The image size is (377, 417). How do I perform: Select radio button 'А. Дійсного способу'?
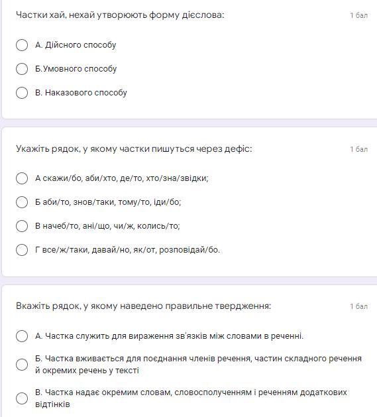coord(22,45)
